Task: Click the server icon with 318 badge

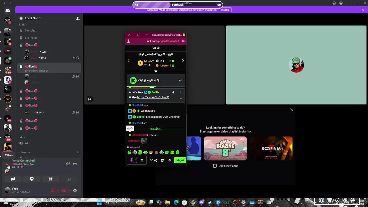Action: point(8,138)
